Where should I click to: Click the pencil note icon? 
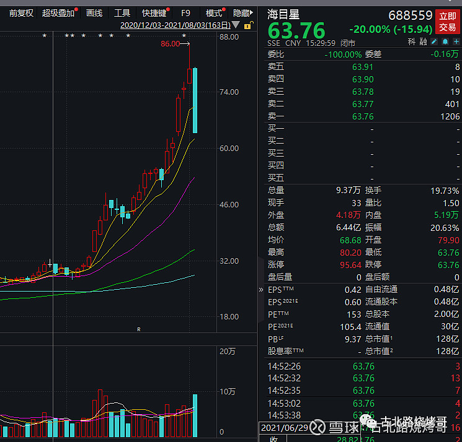tap(434, 41)
